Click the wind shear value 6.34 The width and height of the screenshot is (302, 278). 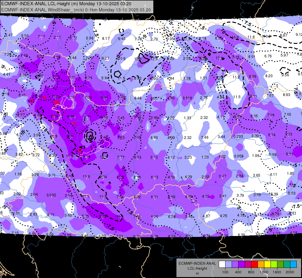[x=271, y=135]
